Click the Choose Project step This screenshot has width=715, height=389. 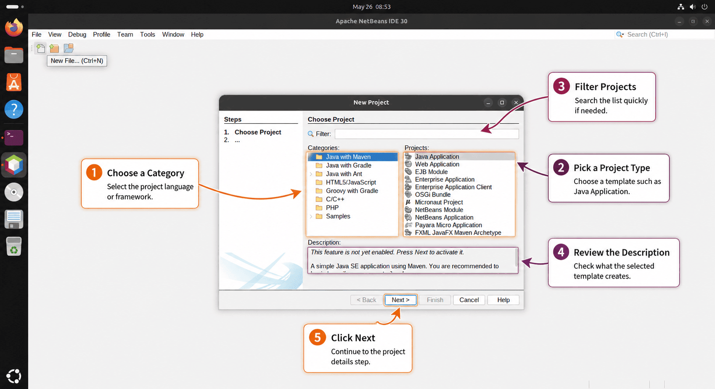click(258, 132)
